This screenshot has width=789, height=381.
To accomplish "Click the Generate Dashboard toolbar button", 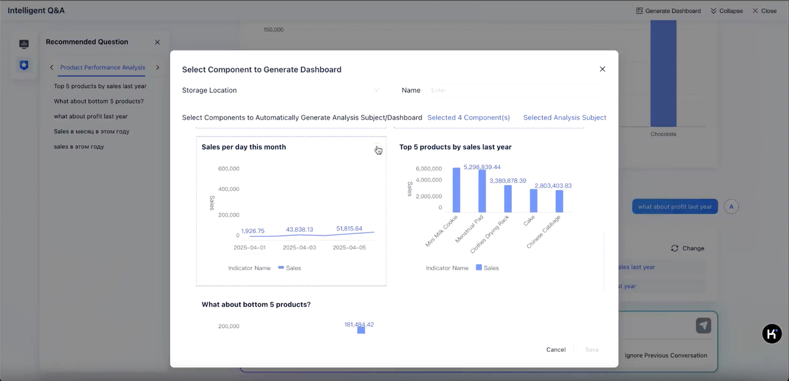I will coord(668,10).
